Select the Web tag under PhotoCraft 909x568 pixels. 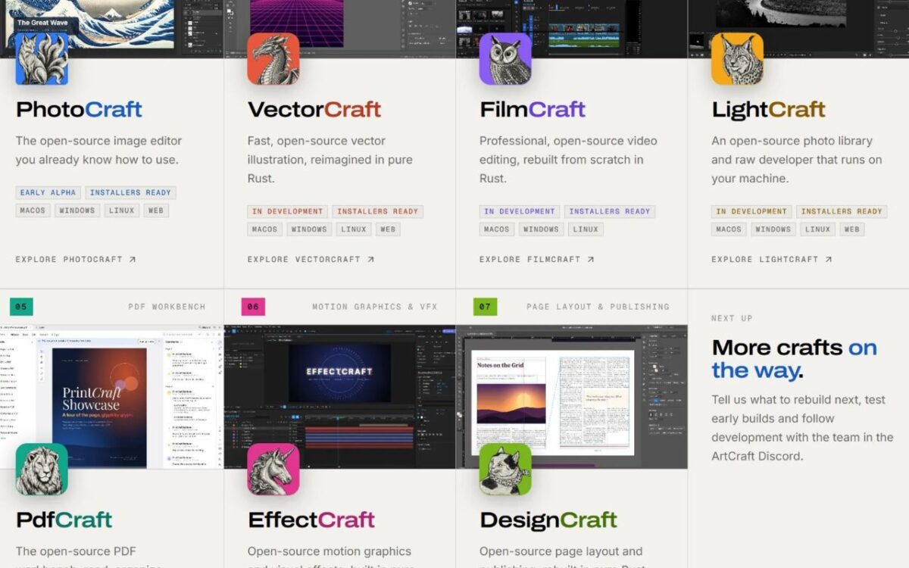(156, 211)
